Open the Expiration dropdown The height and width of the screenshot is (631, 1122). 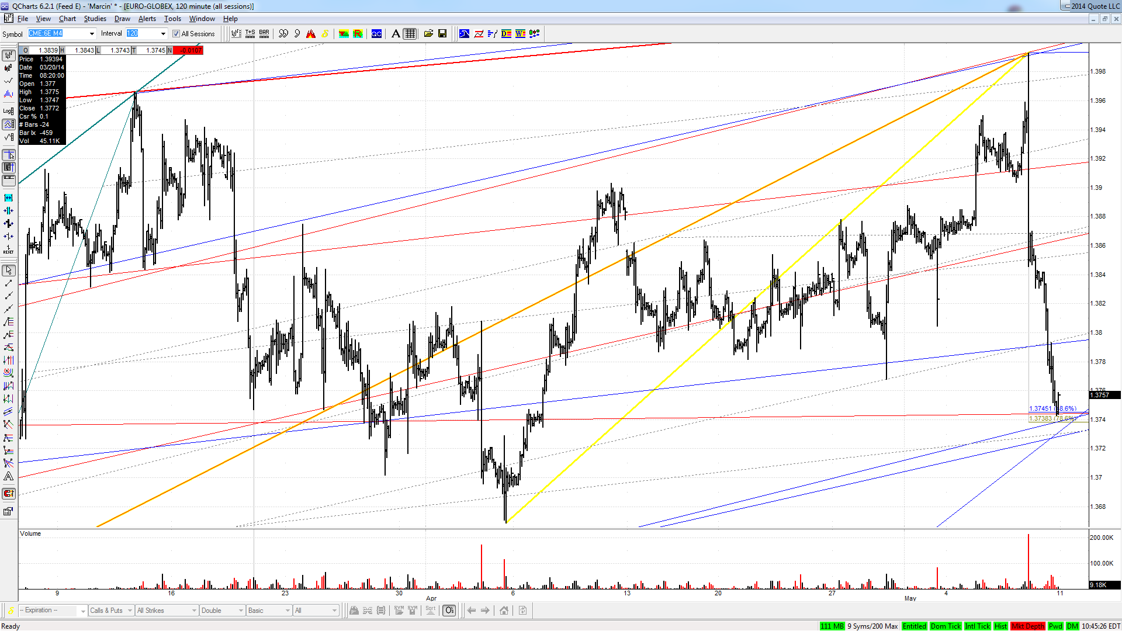pyautogui.click(x=53, y=611)
